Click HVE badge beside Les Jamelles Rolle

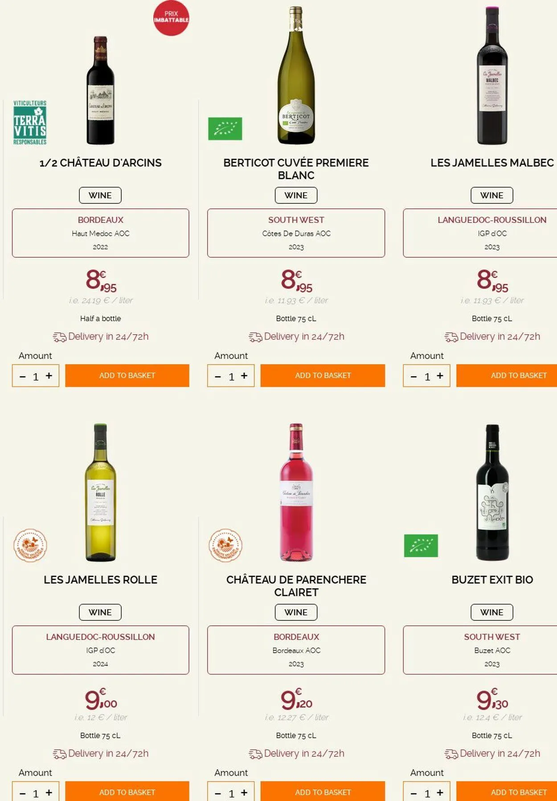click(x=30, y=545)
